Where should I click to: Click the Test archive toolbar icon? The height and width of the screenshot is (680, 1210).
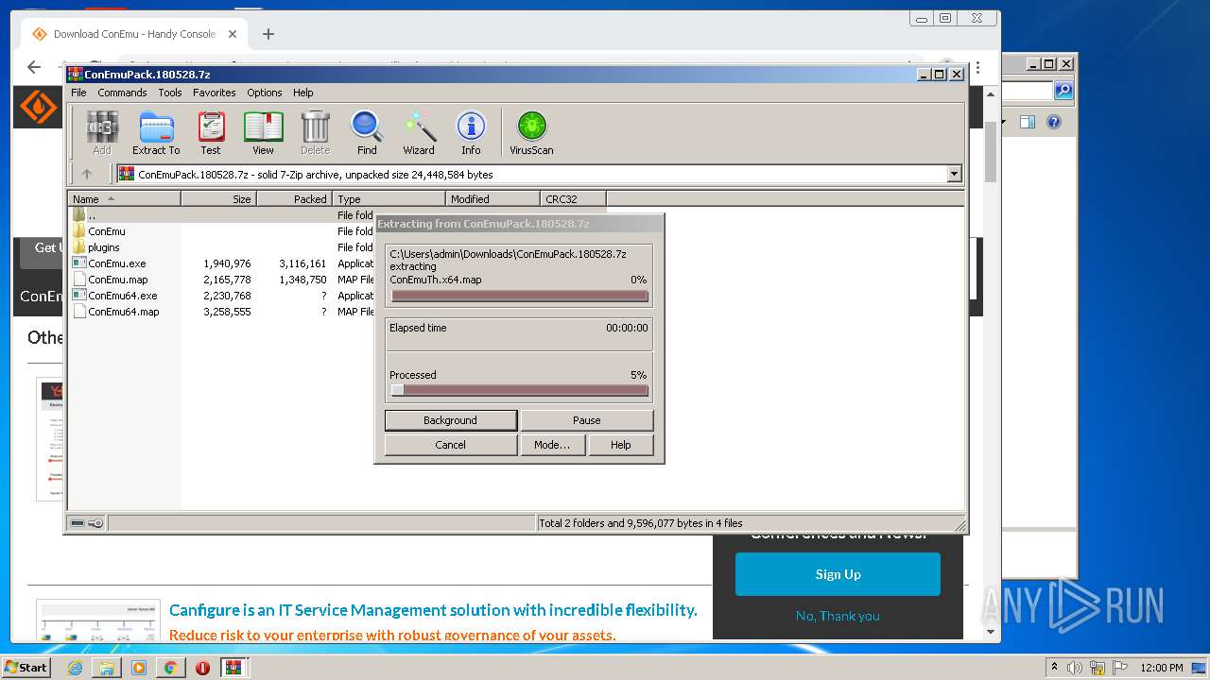[x=211, y=132]
